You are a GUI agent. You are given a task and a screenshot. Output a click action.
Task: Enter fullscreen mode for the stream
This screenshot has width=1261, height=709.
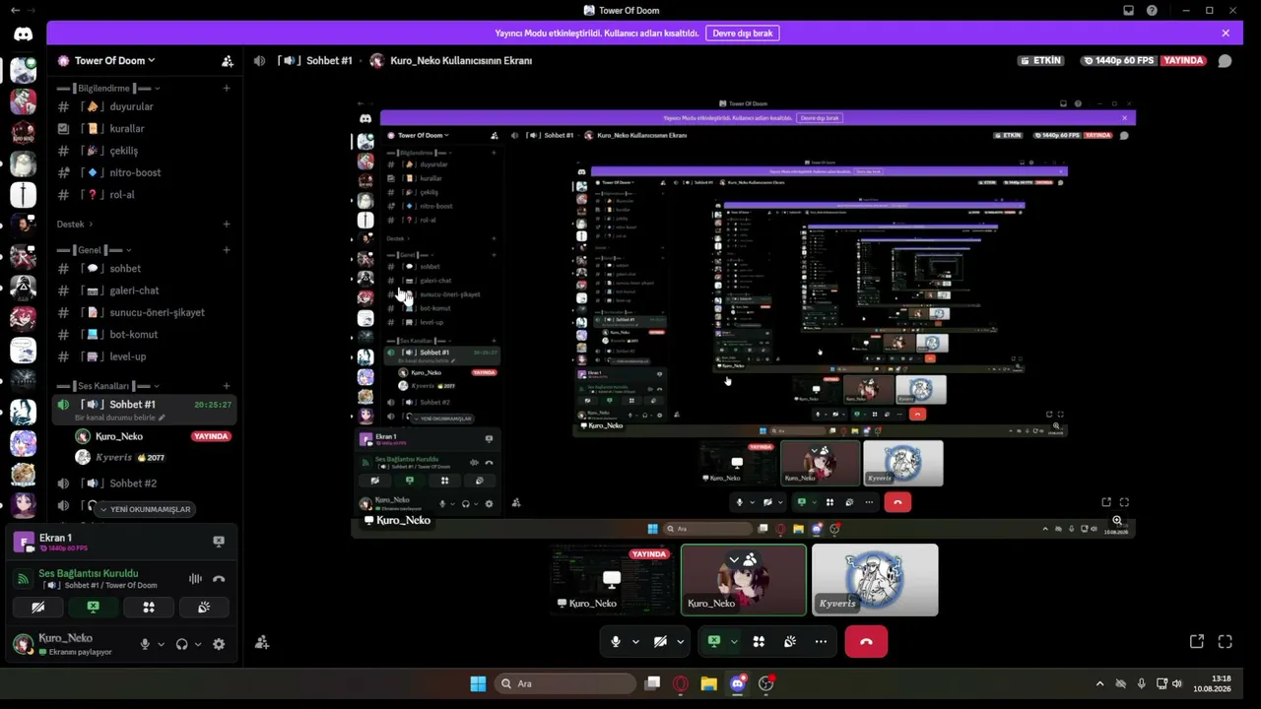(1226, 641)
